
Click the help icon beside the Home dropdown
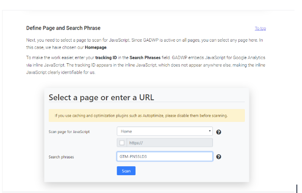[x=219, y=132]
